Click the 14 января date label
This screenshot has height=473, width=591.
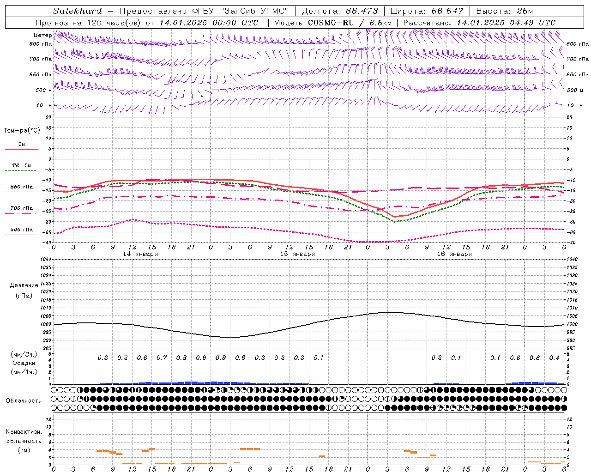click(140, 254)
